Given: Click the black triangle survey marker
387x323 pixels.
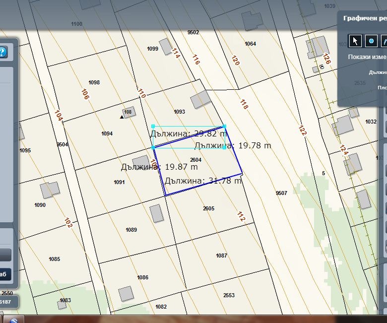Looking at the screenshot, I should (x=122, y=117).
